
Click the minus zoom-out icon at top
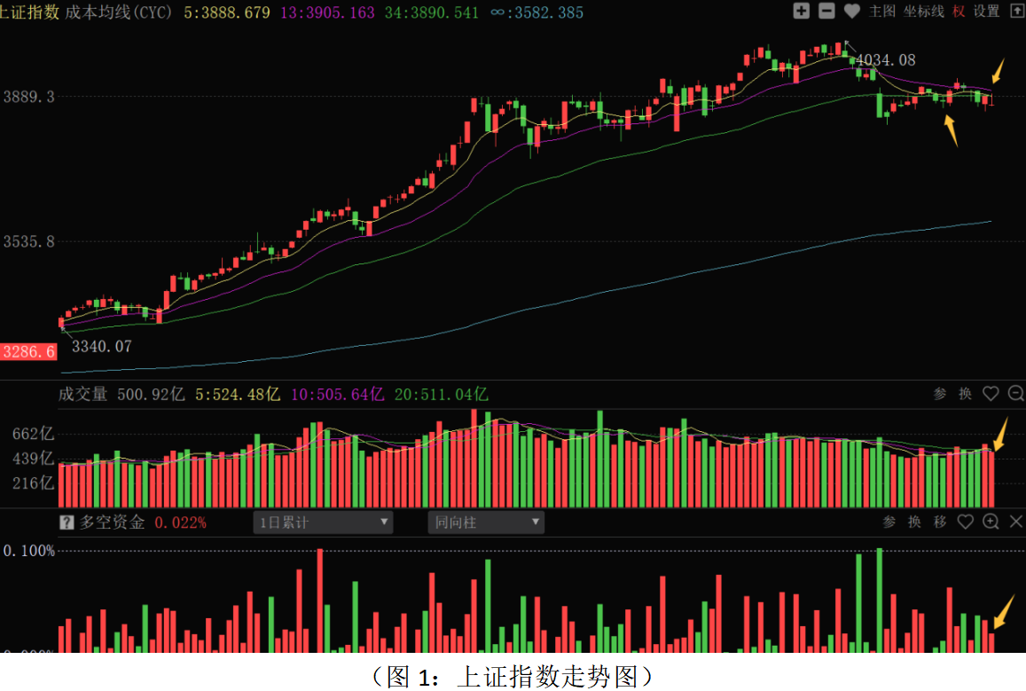[826, 11]
